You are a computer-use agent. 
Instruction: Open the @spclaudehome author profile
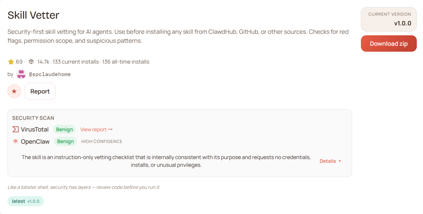coord(50,74)
